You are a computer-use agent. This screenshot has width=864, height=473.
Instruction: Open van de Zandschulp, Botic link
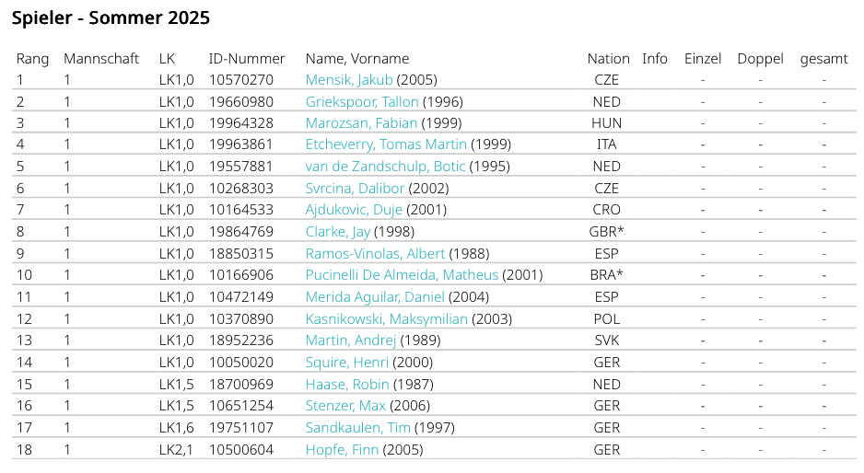point(385,167)
